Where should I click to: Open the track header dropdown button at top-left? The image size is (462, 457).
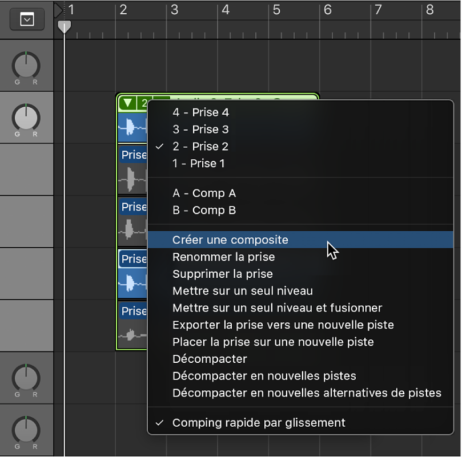pos(27,20)
